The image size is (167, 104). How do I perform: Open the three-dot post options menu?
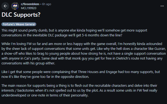pyautogui.click(x=162, y=6)
